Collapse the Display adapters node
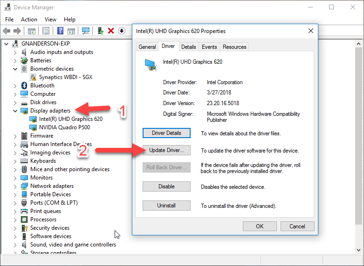The image size is (364, 266). [x=15, y=111]
